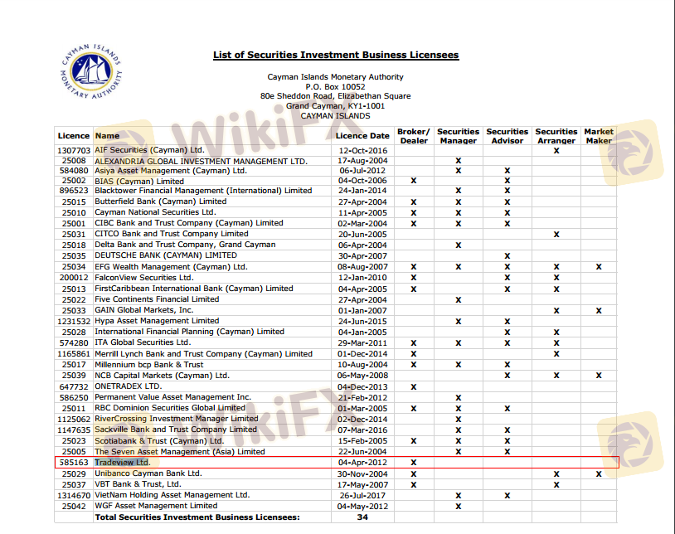Screen dimensions: 675x534
Task: Click the Securities Manager column header
Action: click(x=459, y=136)
